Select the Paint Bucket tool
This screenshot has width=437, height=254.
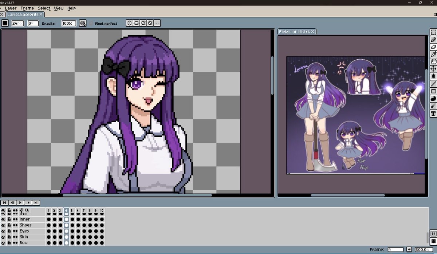click(x=433, y=76)
